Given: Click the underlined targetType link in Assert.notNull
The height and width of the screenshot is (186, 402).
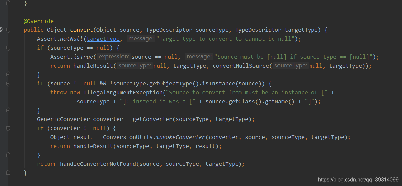Looking at the screenshot, I should tap(103, 39).
